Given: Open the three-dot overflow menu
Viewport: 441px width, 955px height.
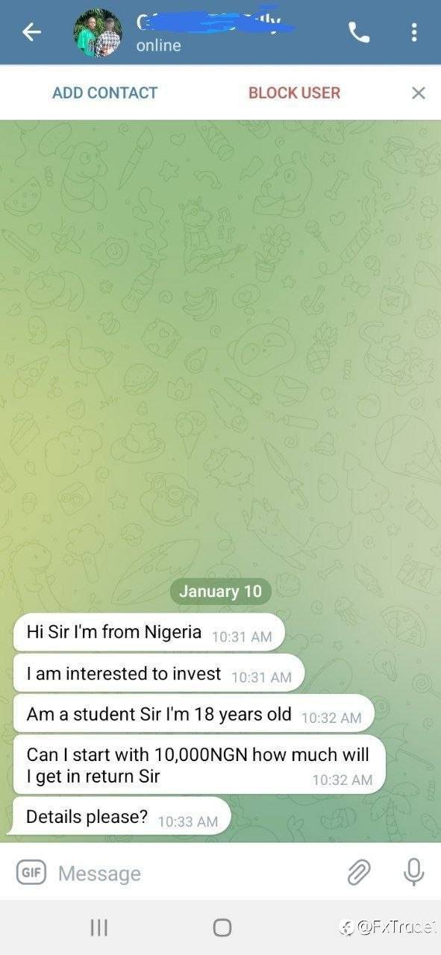Looking at the screenshot, I should coord(414,32).
